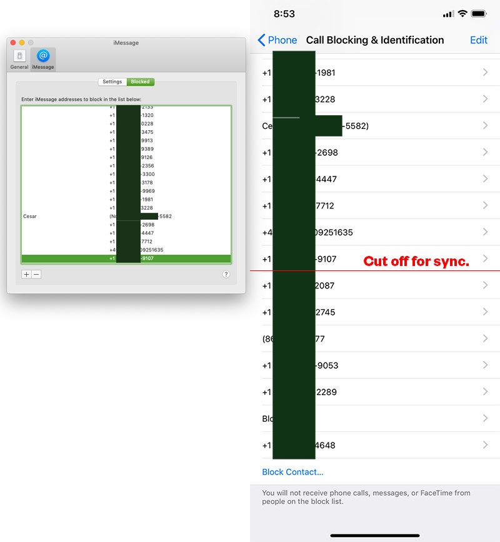Open chevron for number ending 4648
Image resolution: width=500 pixels, height=542 pixels.
[485, 445]
